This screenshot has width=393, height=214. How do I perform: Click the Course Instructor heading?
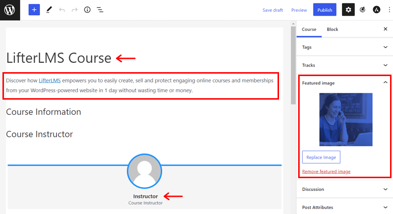point(39,134)
